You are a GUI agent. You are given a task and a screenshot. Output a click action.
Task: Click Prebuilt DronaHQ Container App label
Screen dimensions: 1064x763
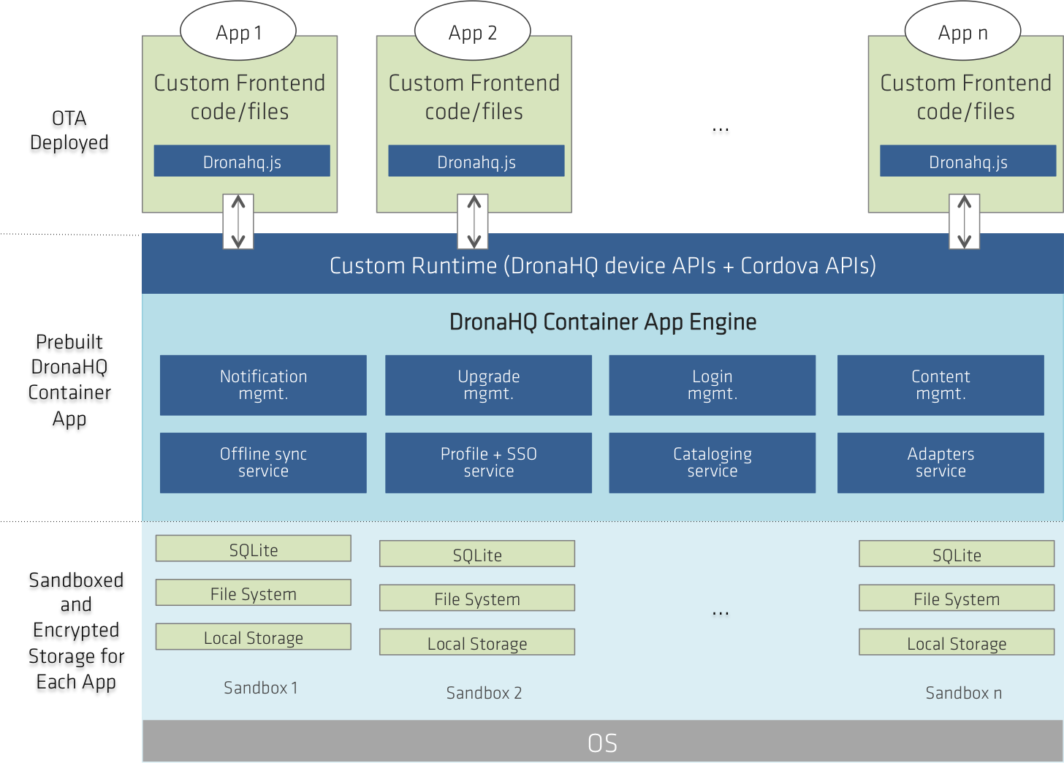(x=69, y=380)
